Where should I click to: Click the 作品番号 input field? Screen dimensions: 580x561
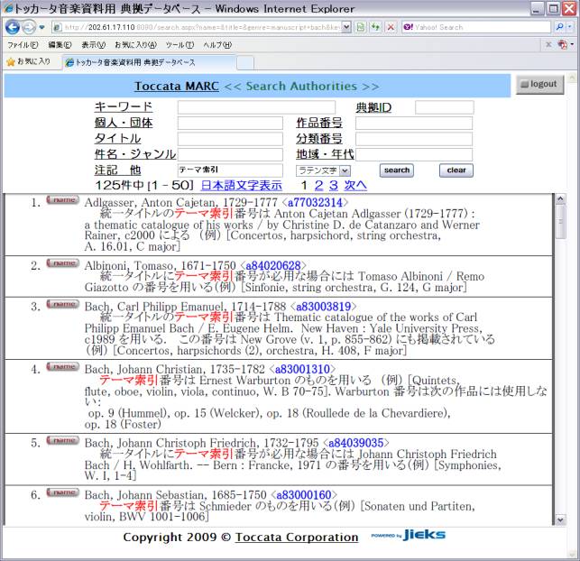point(413,124)
